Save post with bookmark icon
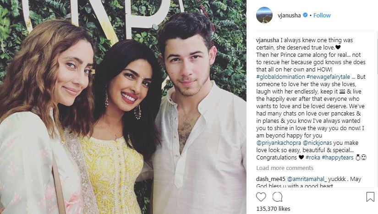 370,197
